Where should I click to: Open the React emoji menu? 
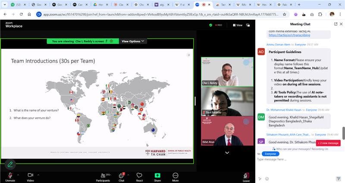139,177
